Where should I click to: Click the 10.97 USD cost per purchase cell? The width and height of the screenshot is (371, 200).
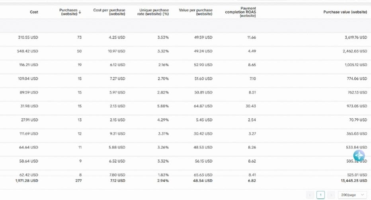117,51
